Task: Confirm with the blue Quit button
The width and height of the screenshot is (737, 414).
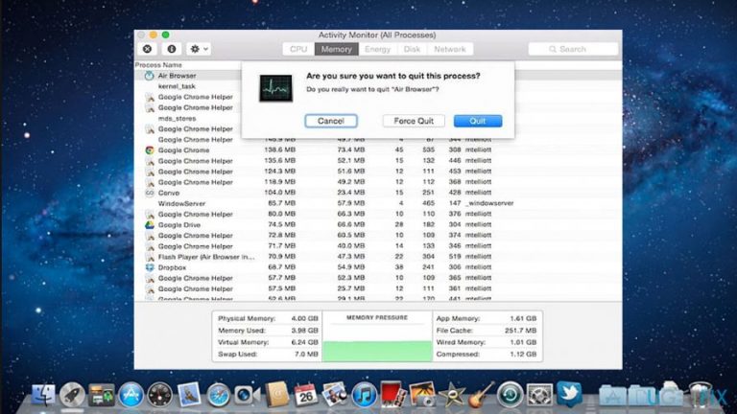Action: [478, 121]
